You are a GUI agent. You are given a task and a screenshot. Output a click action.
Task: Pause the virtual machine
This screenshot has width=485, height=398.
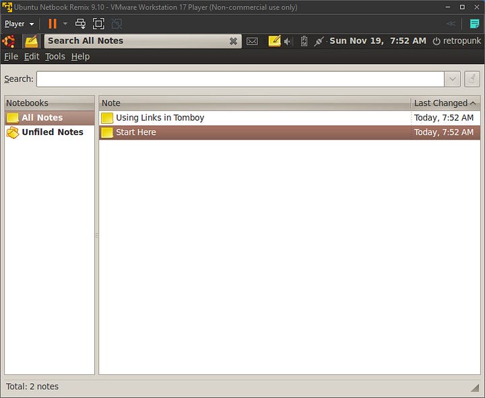coord(53,24)
